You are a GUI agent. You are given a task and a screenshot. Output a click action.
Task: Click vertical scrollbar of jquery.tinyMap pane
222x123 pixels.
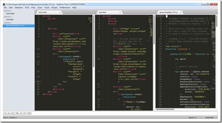click(x=217, y=21)
